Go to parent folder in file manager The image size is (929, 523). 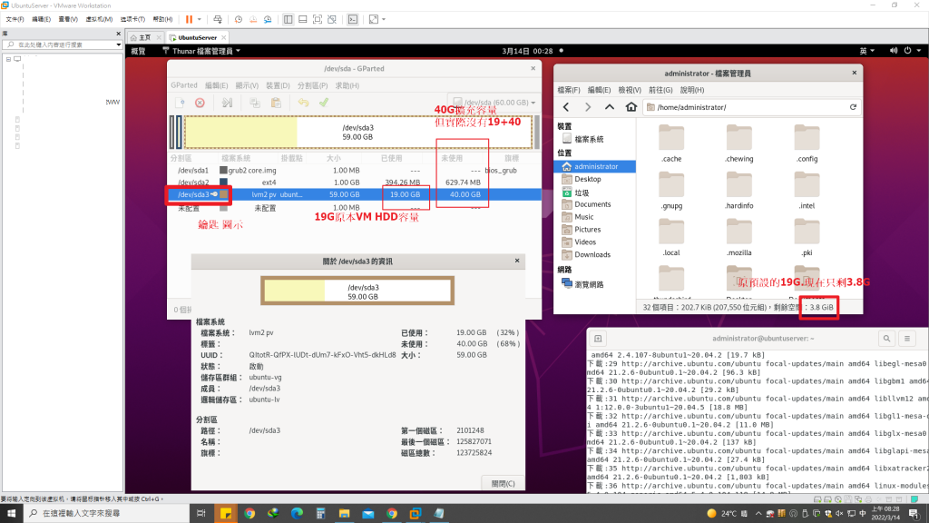[609, 107]
